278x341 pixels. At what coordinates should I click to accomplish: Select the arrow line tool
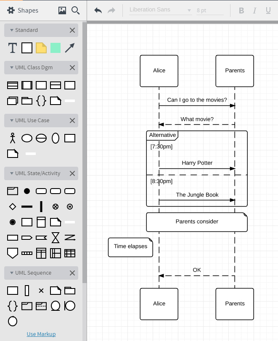[70, 48]
